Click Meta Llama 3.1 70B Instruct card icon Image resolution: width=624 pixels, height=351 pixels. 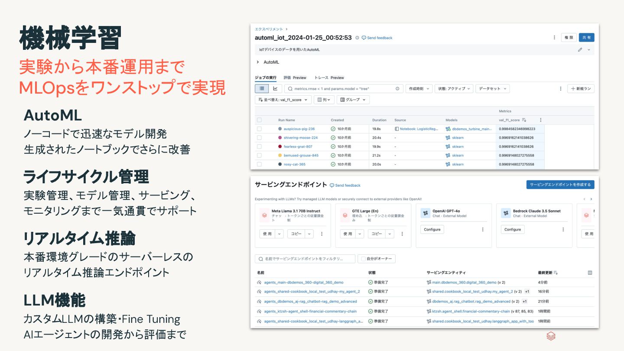[x=264, y=214]
